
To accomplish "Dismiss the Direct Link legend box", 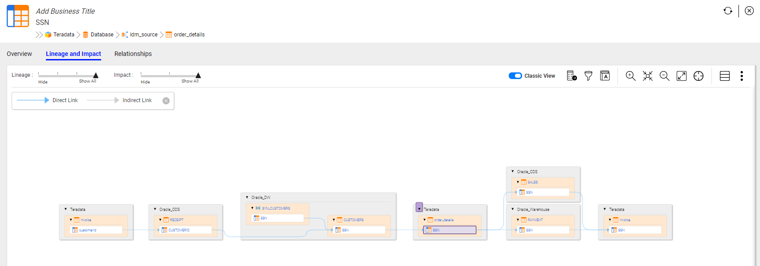I will 166,101.
